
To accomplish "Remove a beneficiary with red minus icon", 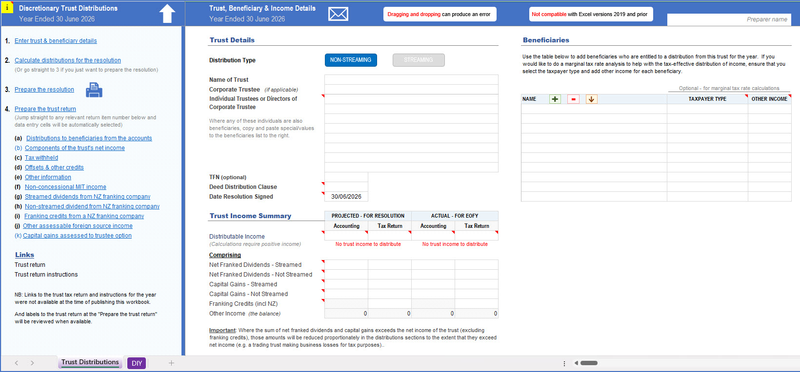I will pyautogui.click(x=573, y=99).
